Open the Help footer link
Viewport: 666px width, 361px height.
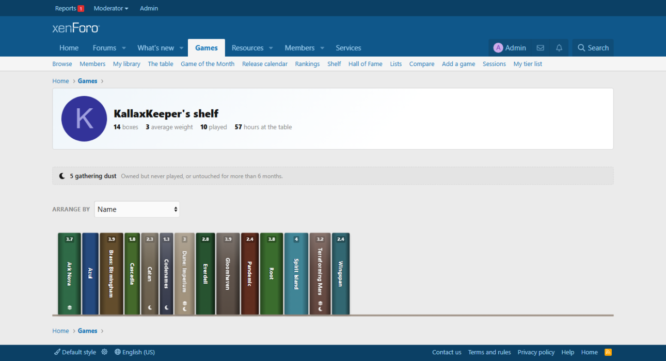568,352
